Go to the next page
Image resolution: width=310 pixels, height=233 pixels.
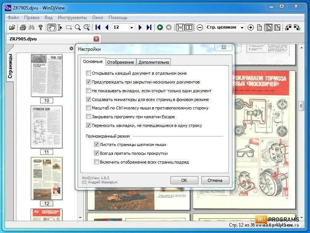tap(140, 27)
